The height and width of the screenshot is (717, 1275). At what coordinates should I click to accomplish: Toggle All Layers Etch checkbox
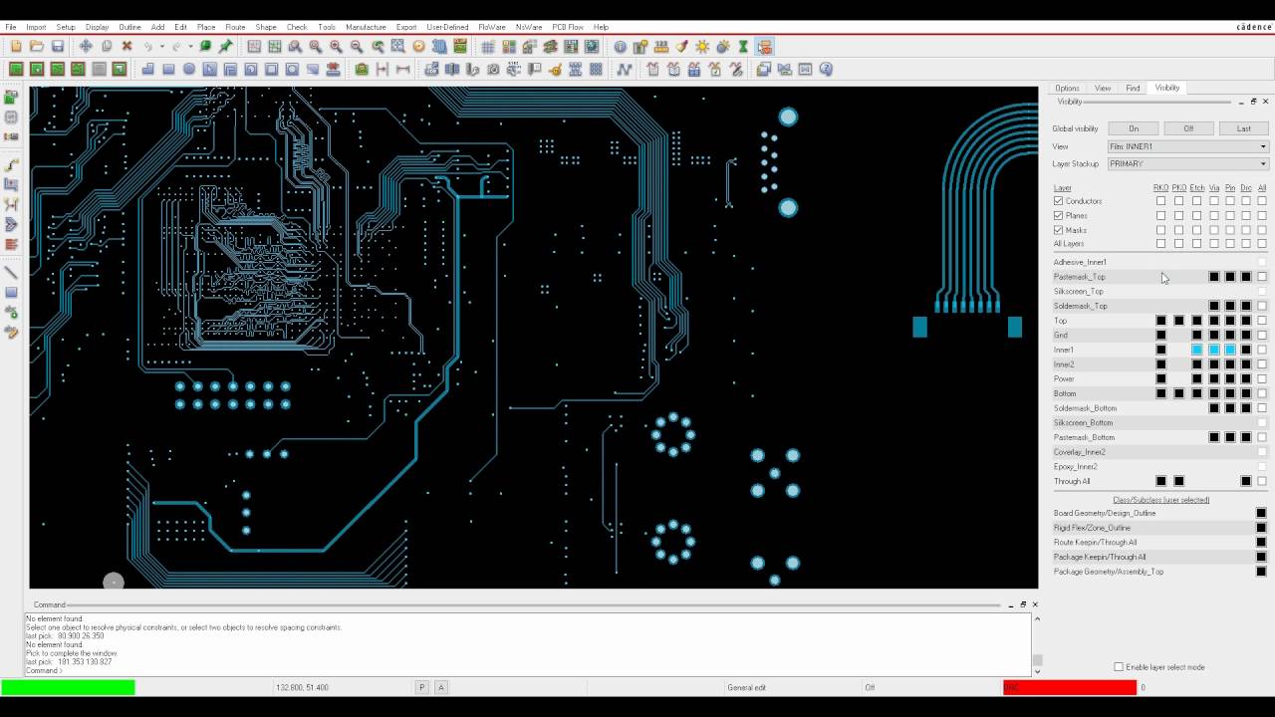[1197, 244]
